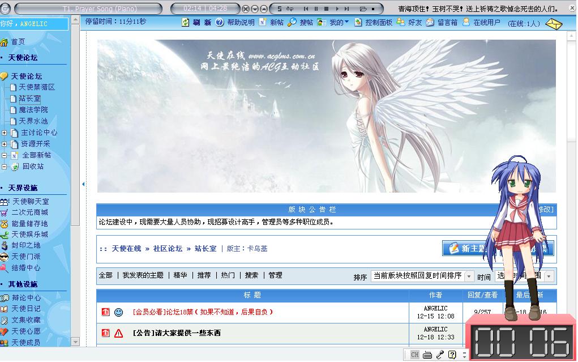Viewport: 578px width, 362px height.
Task: Click the sidebar scrollbar down arrow
Action: point(75,342)
